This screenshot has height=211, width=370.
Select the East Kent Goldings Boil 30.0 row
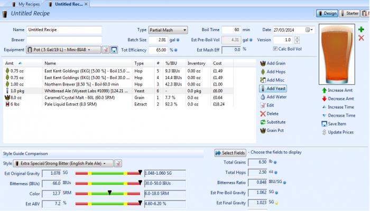pos(119,78)
